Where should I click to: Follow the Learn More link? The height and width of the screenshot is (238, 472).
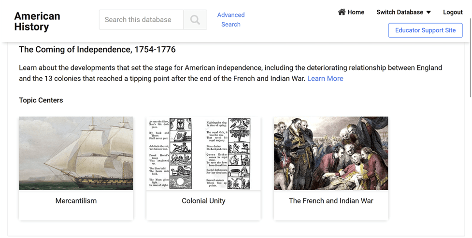[x=325, y=79]
